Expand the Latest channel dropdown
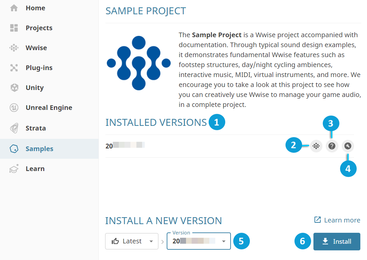 point(131,241)
